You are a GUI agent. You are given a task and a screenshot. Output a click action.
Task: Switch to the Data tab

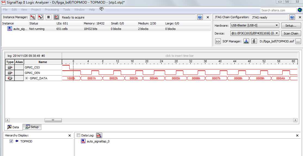[x=13, y=127]
